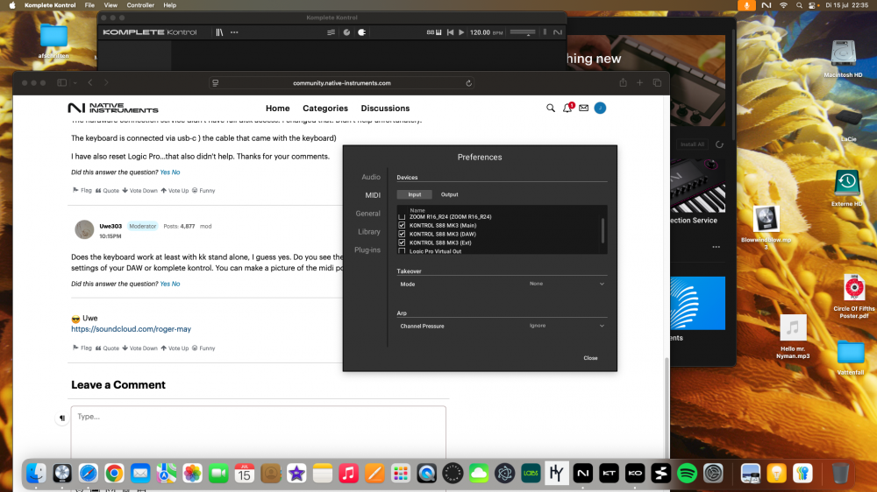Screen dimensions: 877x492
Task: Open the Categories forum navigation item
Action: [x=325, y=109]
